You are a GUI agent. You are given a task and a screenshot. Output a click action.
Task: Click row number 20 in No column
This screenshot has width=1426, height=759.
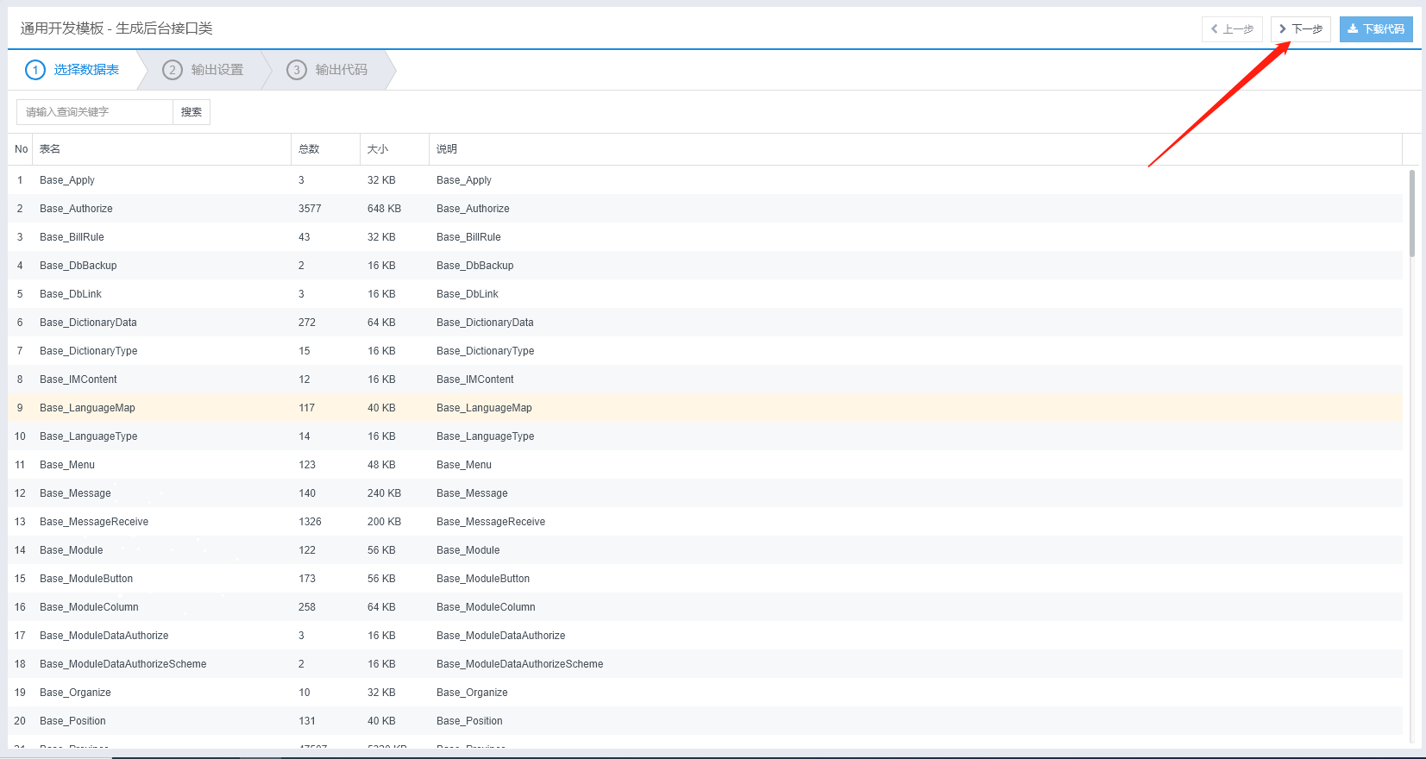coord(20,721)
